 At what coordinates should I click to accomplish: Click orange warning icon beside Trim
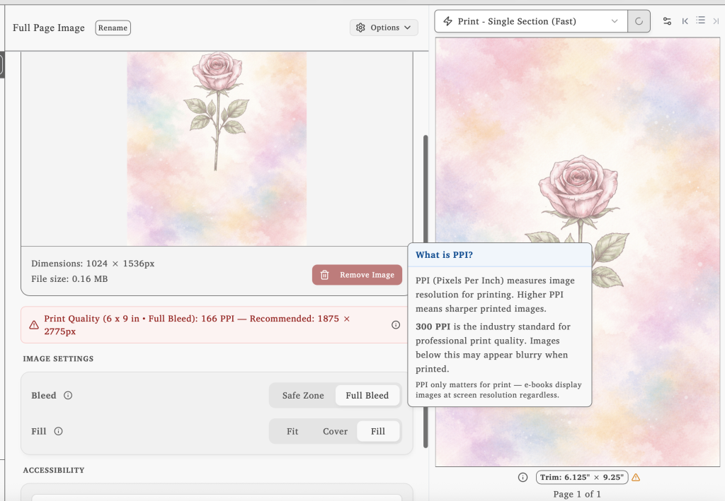point(636,478)
